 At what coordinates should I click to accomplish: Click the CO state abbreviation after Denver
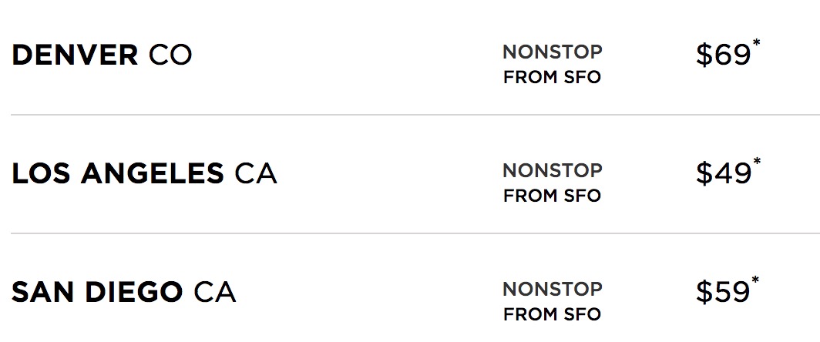pyautogui.click(x=170, y=55)
